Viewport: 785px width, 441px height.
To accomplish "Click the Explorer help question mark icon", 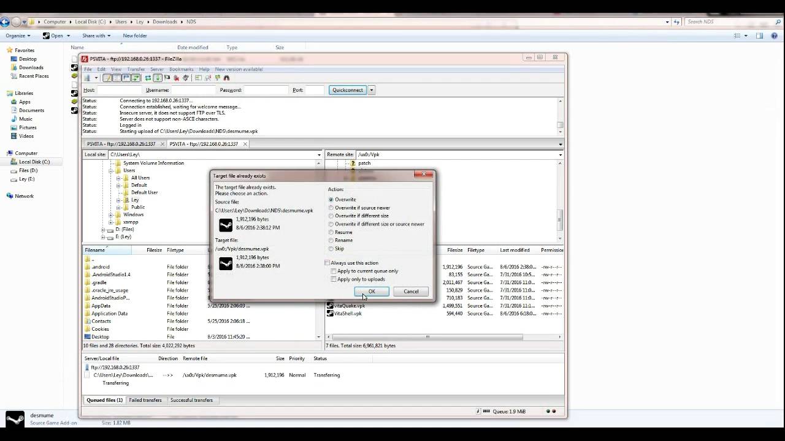I will click(x=773, y=36).
